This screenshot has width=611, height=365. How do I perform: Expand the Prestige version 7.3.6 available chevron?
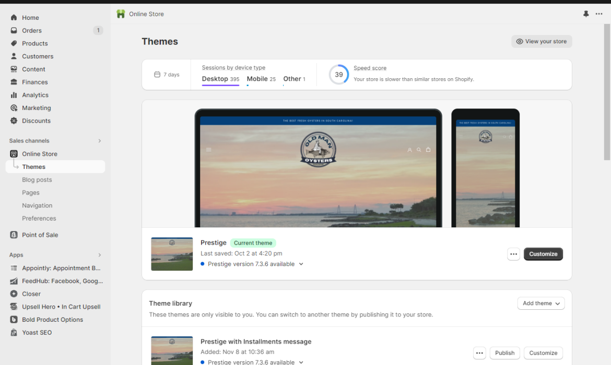(301, 264)
